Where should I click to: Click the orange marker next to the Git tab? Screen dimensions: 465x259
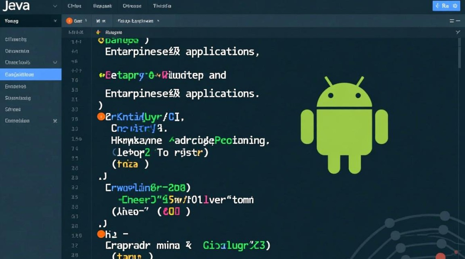(69, 21)
